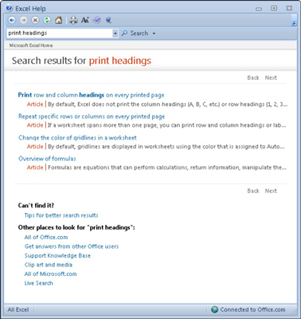Viewport: 301px width, 319px height.
Task: Toggle the Keep On Top pushpin icon
Action: point(108,20)
